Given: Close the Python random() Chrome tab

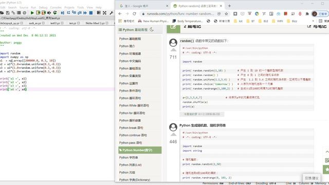Looking at the screenshot, I should click(x=221, y=6).
